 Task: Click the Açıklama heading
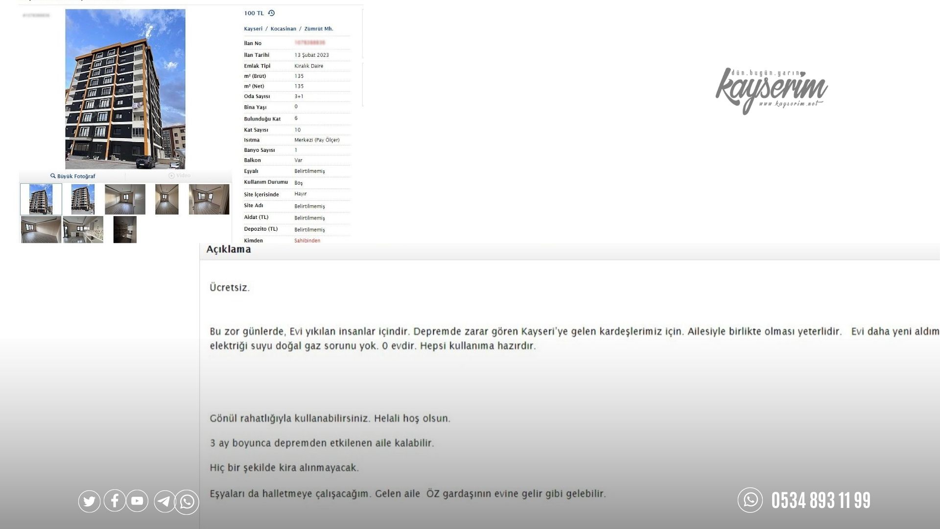tap(229, 249)
